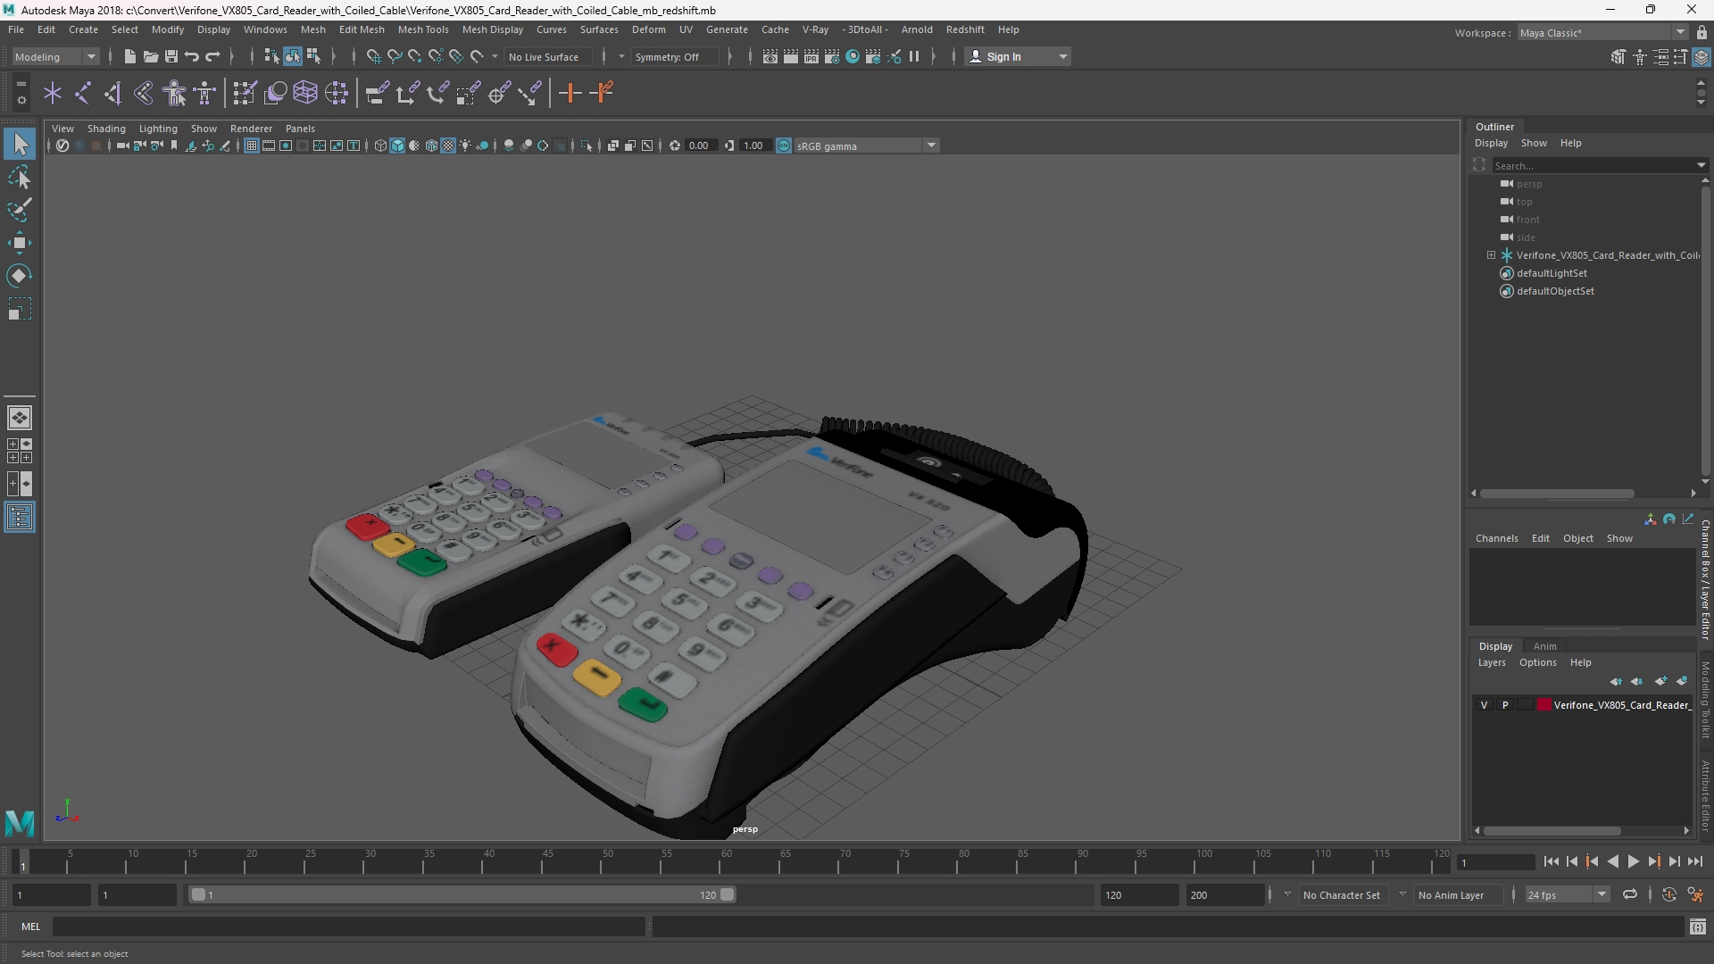Open the sRGB gamma view transform dropdown
The width and height of the screenshot is (1714, 964).
(x=865, y=145)
